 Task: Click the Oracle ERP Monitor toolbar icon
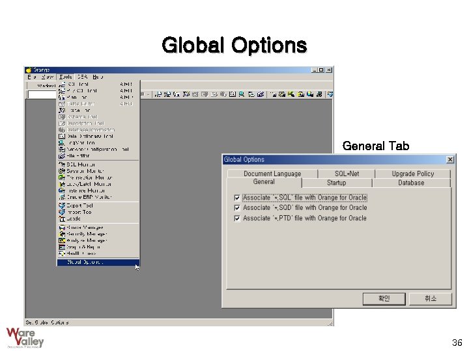point(319,94)
